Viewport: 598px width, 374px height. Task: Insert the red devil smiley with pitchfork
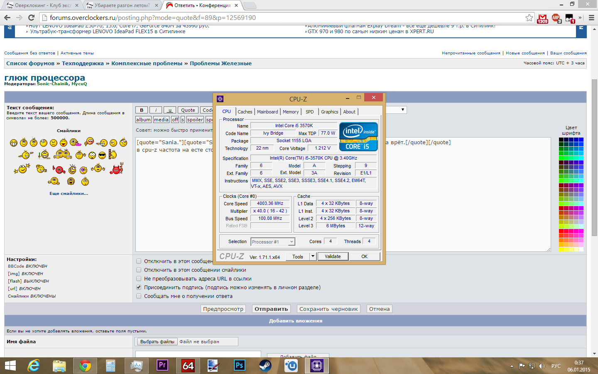click(117, 169)
